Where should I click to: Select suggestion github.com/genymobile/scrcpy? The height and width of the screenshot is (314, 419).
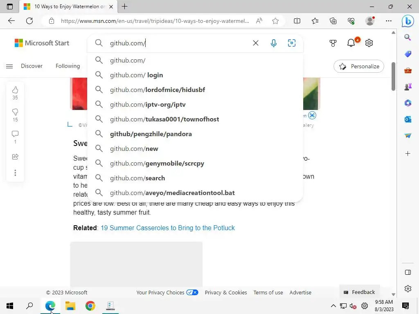(195, 164)
